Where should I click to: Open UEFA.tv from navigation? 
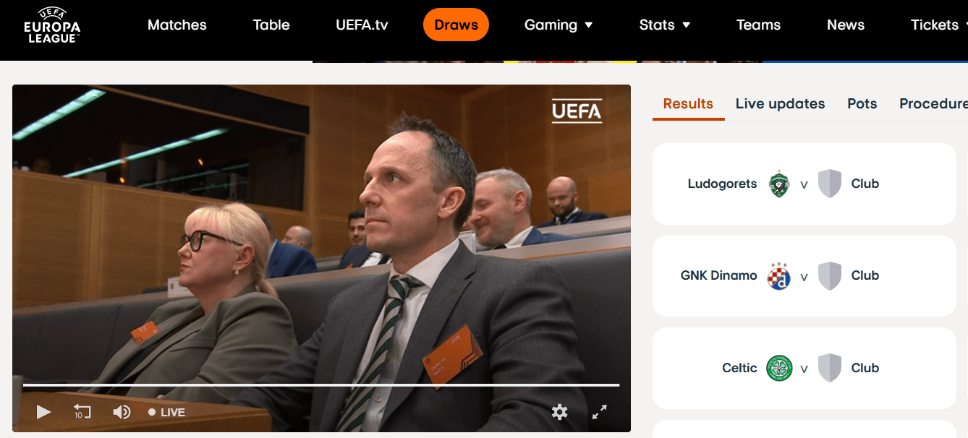(362, 25)
